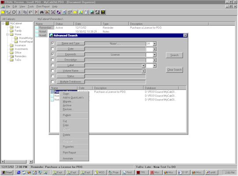Open the Label value combo box
Screen dimensions: 238x176
[x=143, y=66]
